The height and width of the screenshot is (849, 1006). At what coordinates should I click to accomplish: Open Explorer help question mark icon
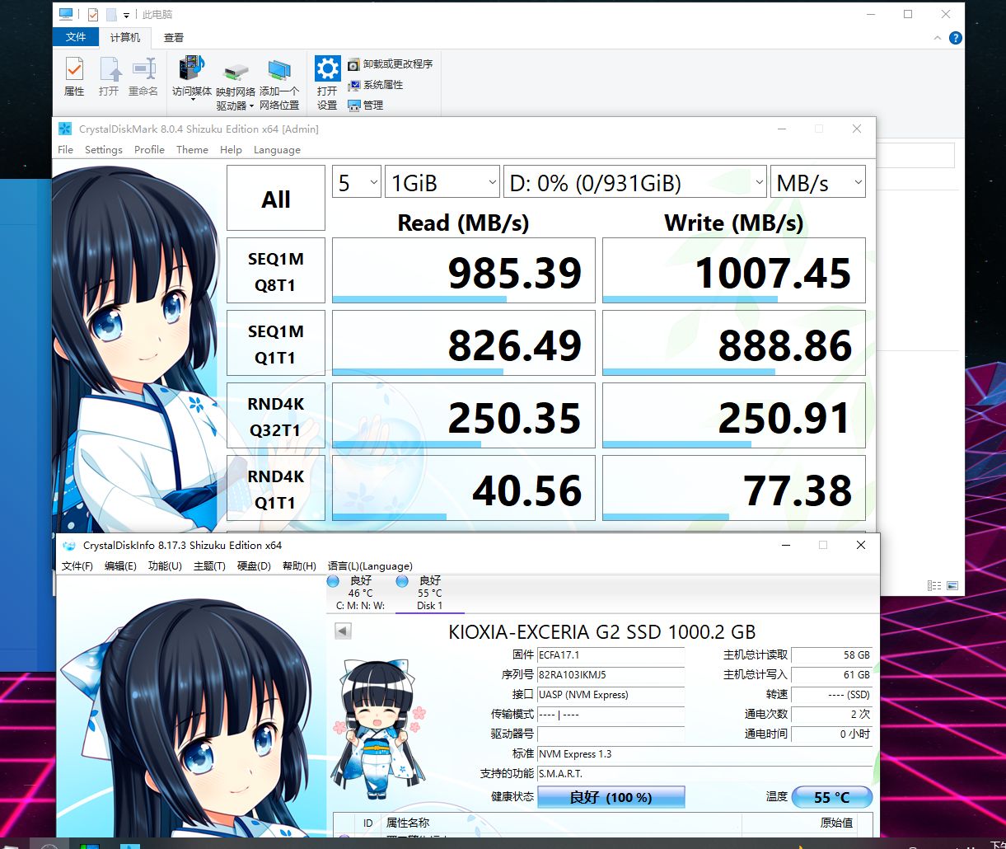pos(955,38)
